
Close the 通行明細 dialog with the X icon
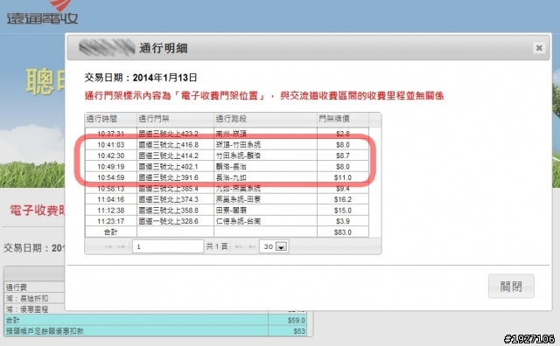(539, 47)
